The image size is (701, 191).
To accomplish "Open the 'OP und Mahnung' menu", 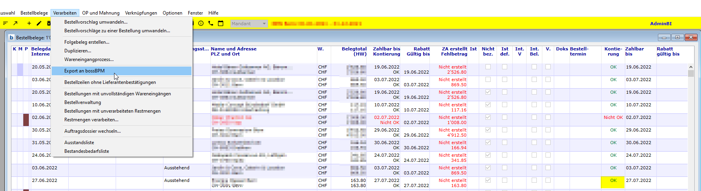I will (101, 13).
